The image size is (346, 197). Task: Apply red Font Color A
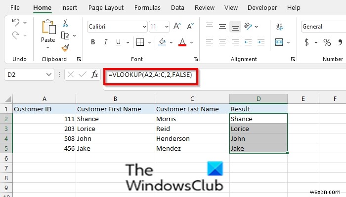(x=182, y=42)
